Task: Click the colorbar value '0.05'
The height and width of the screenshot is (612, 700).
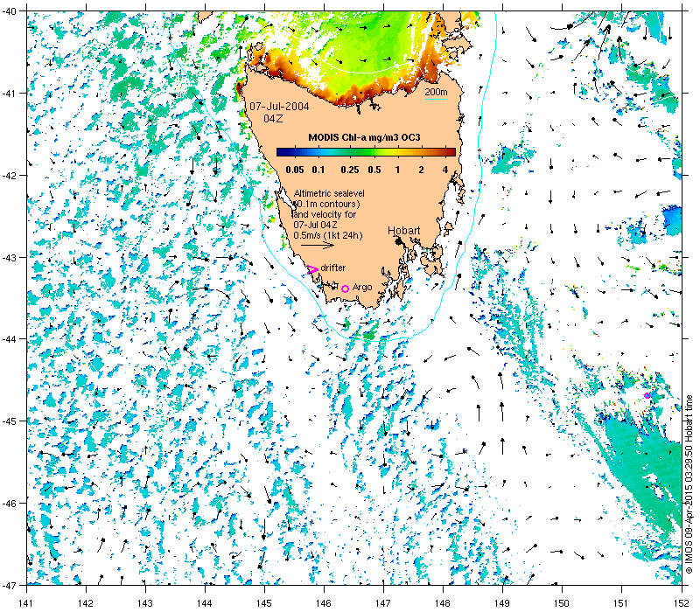Action: pos(295,170)
